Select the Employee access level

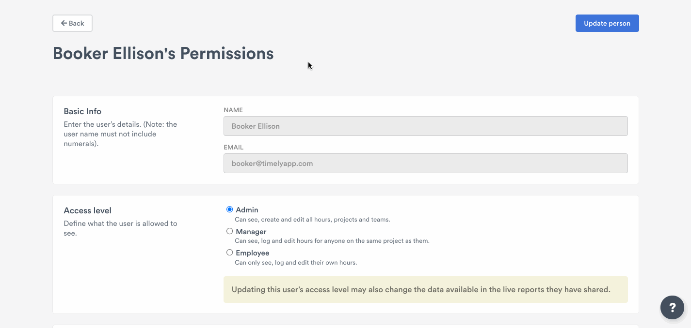click(x=229, y=252)
